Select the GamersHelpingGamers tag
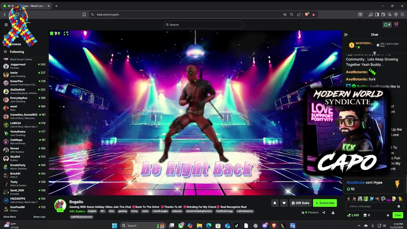This screenshot has height=229, width=407. pos(199,211)
